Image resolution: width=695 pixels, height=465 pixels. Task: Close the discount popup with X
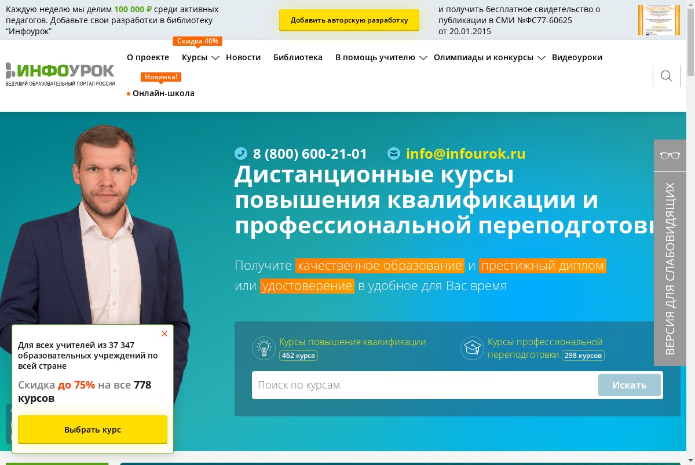coord(164,334)
